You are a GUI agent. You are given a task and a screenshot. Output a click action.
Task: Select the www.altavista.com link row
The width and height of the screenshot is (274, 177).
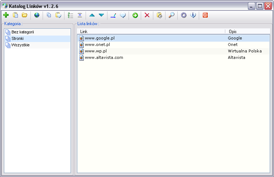click(104, 57)
